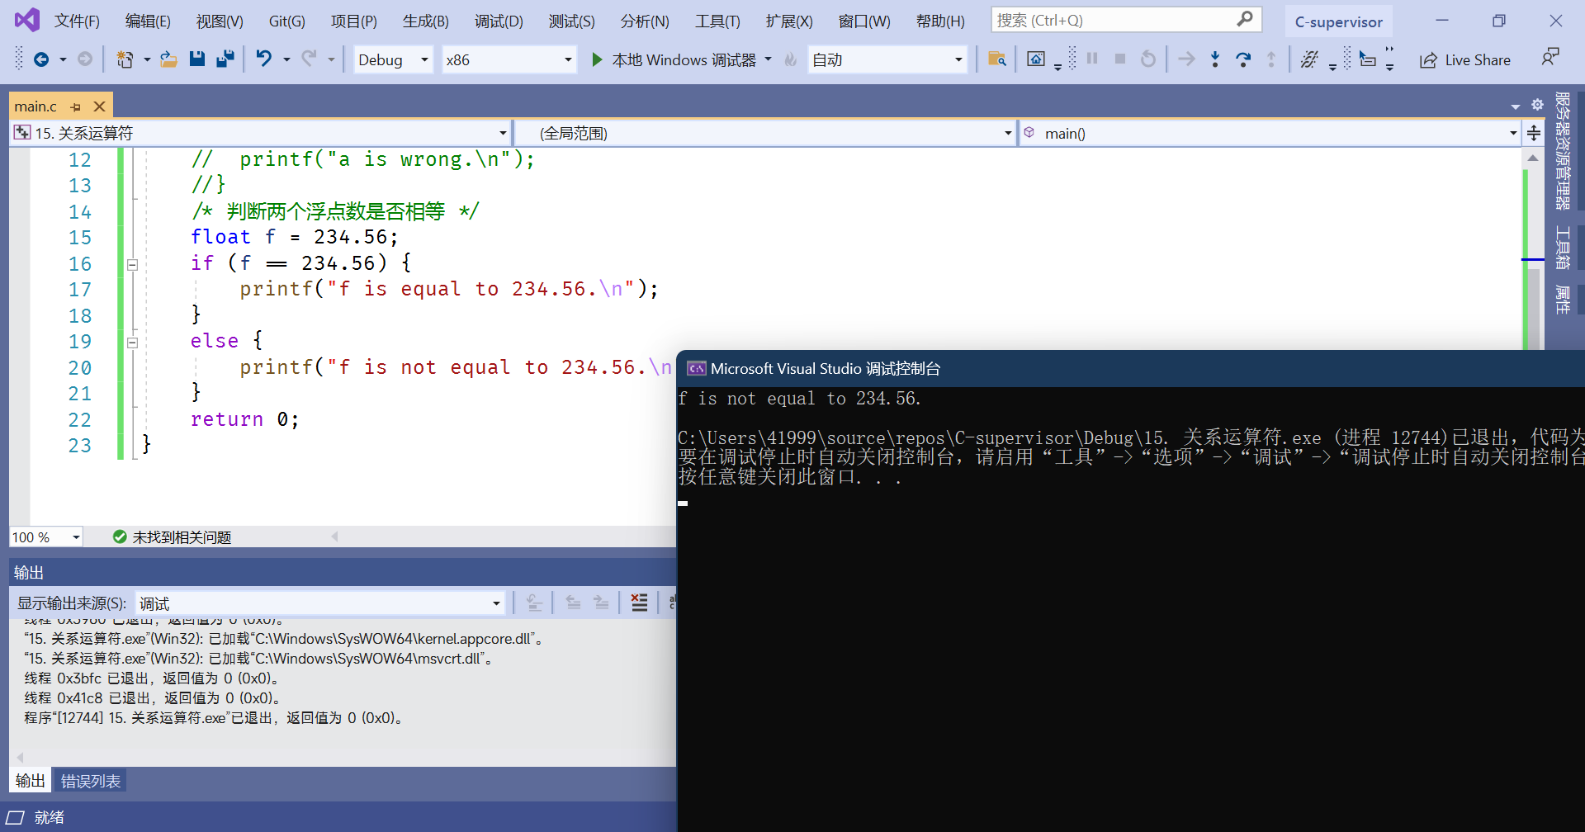
Task: Click the editor settings gear icon
Action: tap(1537, 105)
